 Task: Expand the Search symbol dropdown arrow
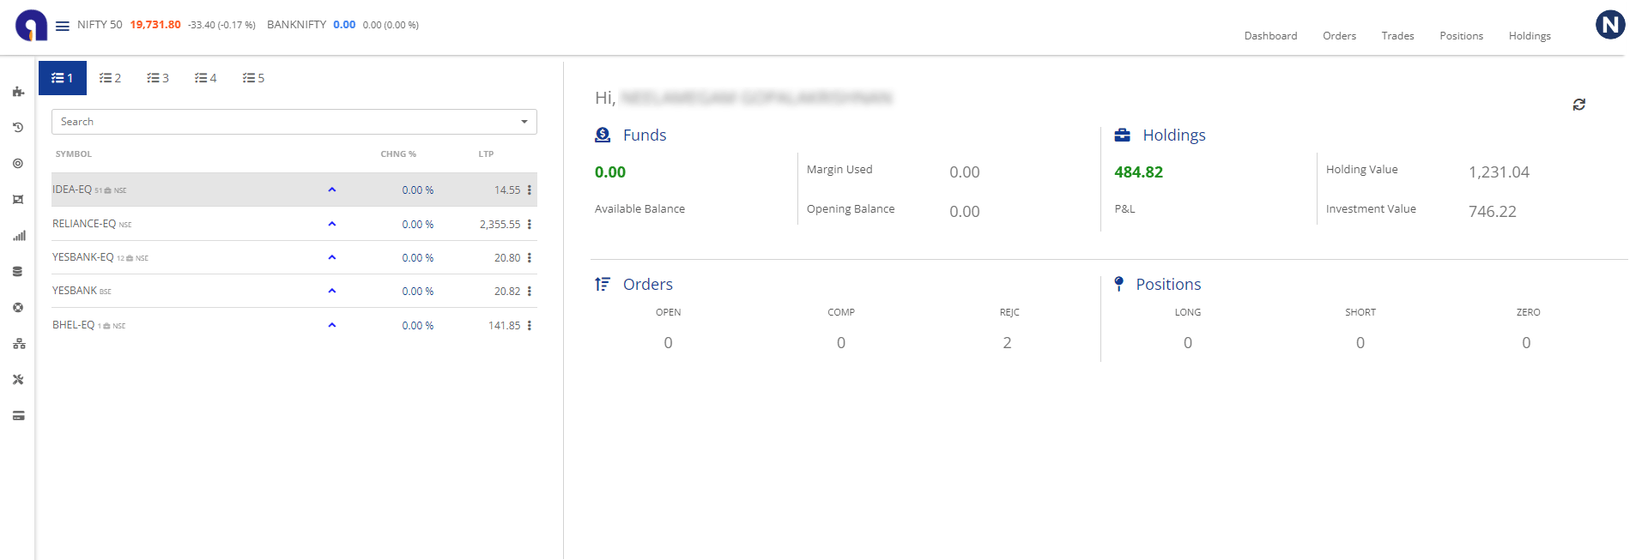tap(524, 122)
